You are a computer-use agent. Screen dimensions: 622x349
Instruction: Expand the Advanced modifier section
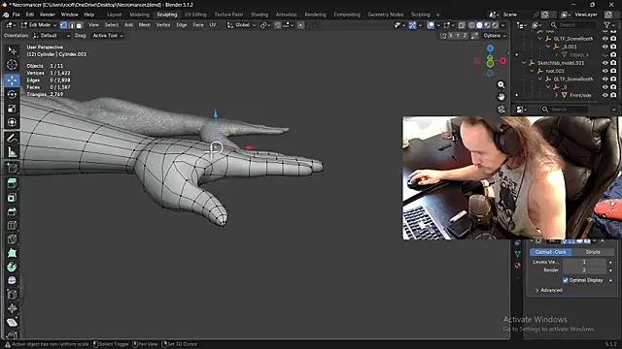pyautogui.click(x=549, y=290)
